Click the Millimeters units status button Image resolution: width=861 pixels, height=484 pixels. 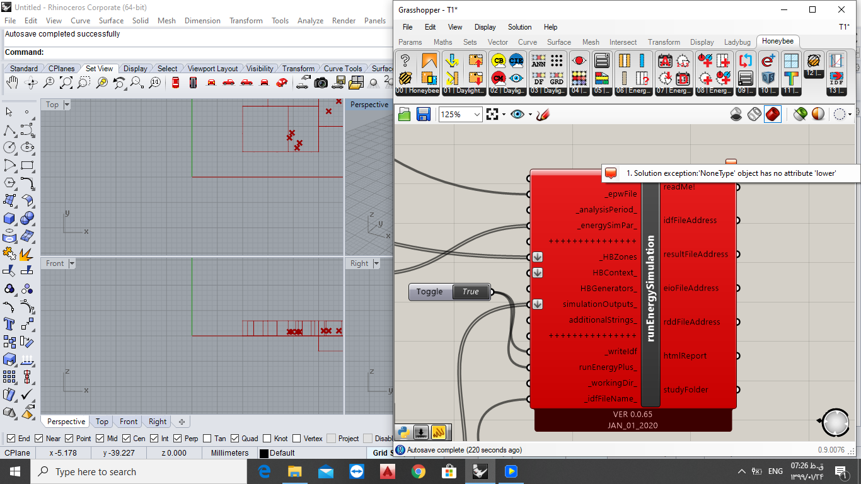click(230, 452)
